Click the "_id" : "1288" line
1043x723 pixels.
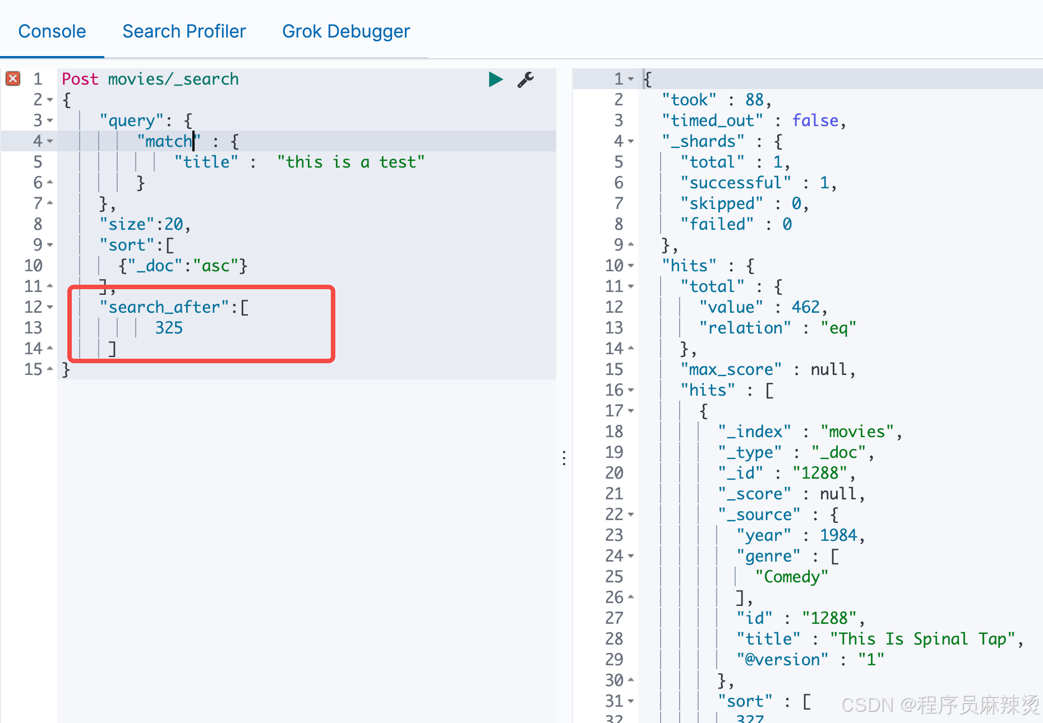click(x=787, y=473)
